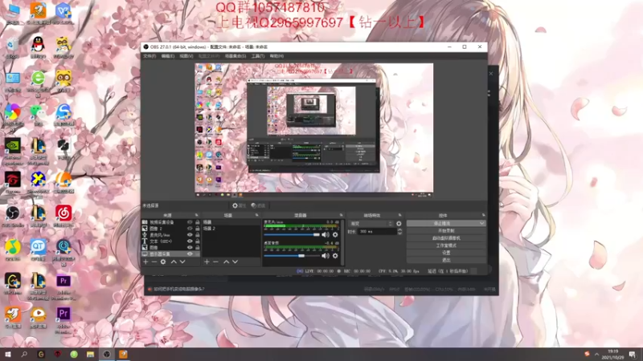Mute the top mixer channel's speaker icon
This screenshot has width=643, height=361.
[326, 234]
